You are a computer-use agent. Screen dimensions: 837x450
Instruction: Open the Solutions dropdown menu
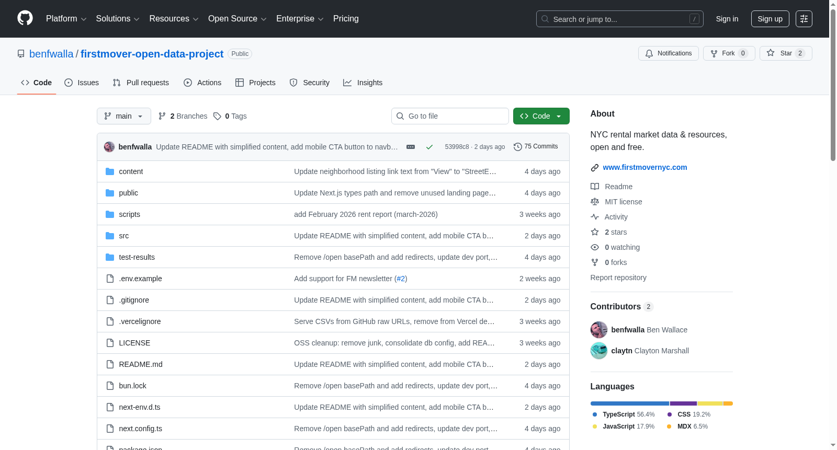pos(118,19)
